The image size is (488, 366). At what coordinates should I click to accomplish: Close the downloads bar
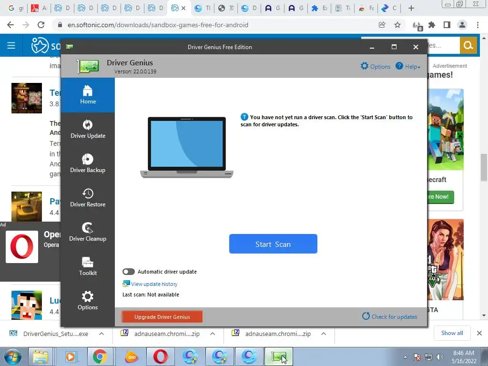pyautogui.click(x=479, y=333)
